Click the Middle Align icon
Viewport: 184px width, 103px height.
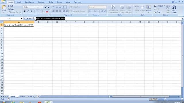[x=57, y=7]
